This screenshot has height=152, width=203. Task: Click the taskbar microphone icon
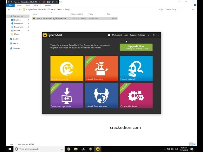pyautogui.click(x=62, y=149)
